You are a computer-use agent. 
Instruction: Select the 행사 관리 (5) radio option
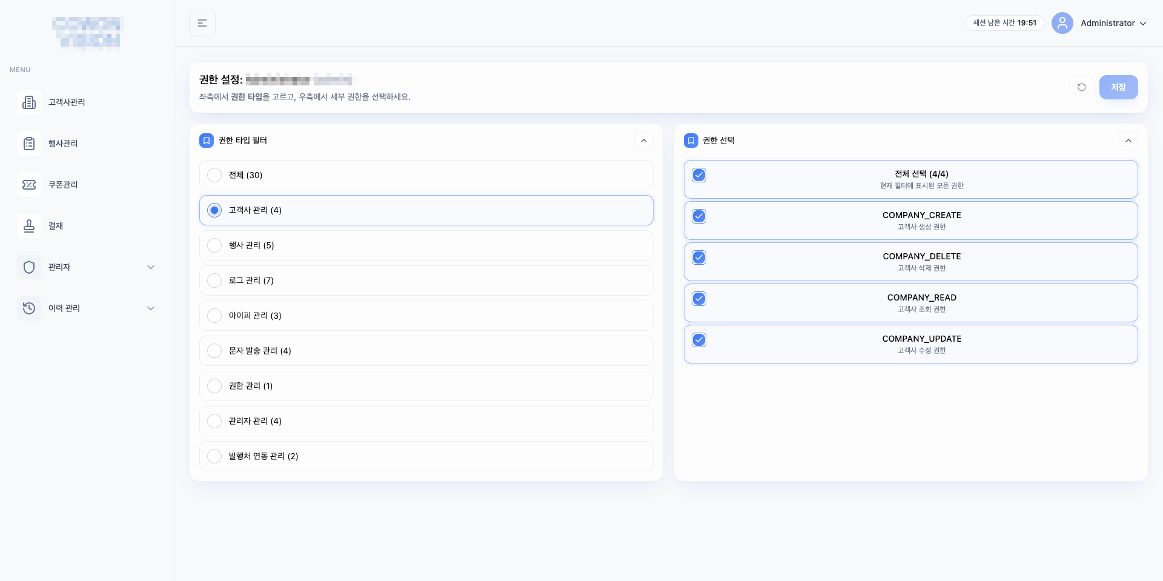(214, 245)
